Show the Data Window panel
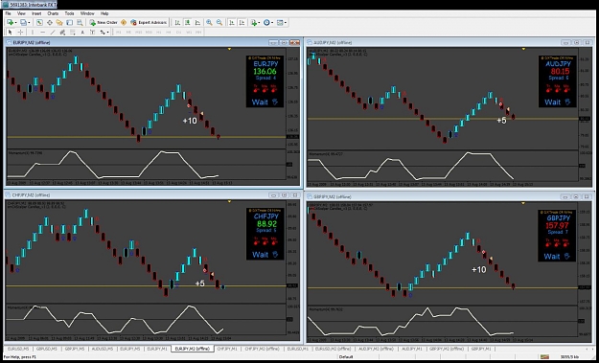This screenshot has height=363, width=599. coord(50,23)
